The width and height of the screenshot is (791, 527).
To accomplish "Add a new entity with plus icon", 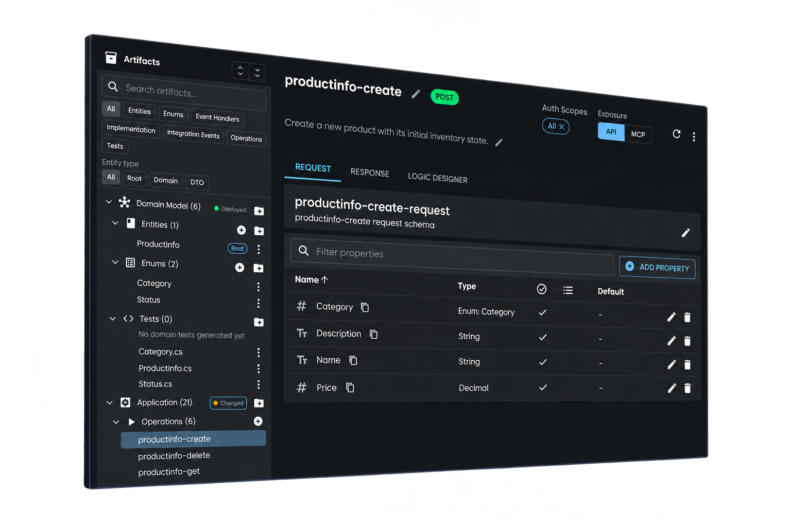I will pyautogui.click(x=241, y=230).
